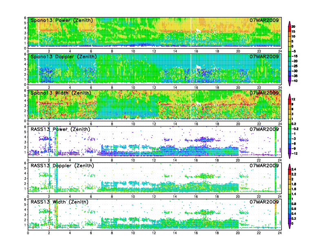Click y-axis tick '6' of Spano13 Power panel
The height and width of the screenshot is (250, 323).
click(x=25, y=18)
